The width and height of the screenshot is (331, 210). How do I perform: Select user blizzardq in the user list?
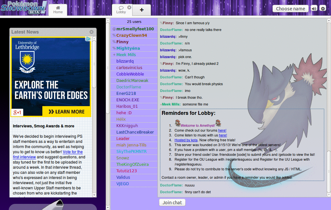(x=134, y=61)
